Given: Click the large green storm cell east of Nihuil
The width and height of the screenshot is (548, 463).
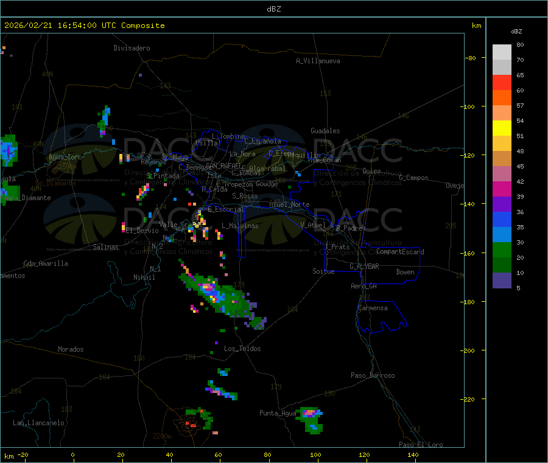Looking at the screenshot, I should [223, 297].
